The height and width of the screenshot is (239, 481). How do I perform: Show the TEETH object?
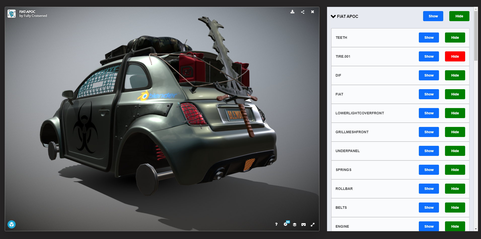[x=429, y=38]
